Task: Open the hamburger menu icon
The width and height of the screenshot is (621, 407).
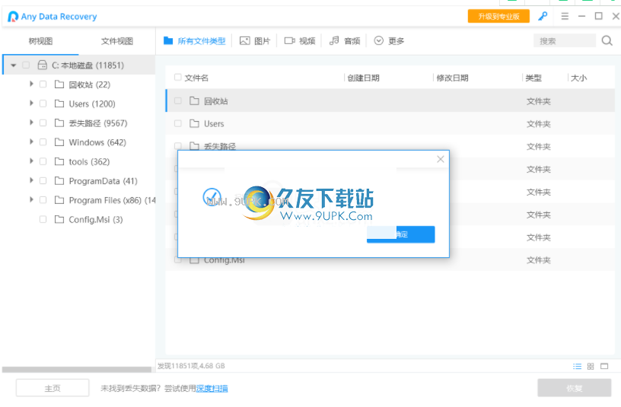Action: [x=565, y=16]
